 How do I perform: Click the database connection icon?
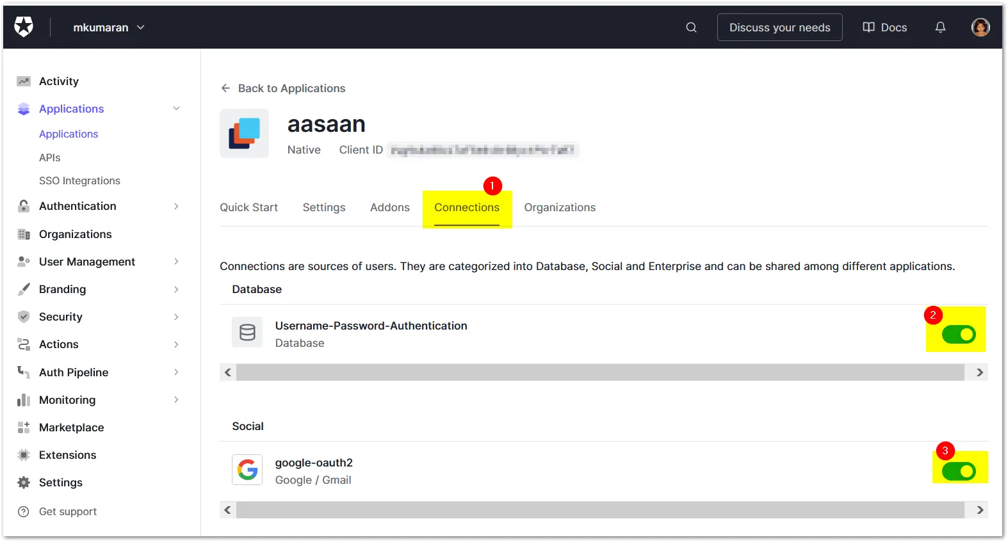tap(247, 332)
